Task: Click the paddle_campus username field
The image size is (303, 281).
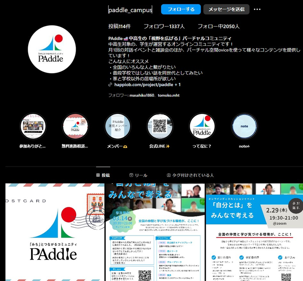Action: coord(130,10)
